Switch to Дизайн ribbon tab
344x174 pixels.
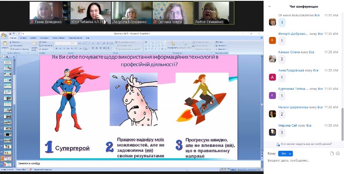tap(34, 38)
